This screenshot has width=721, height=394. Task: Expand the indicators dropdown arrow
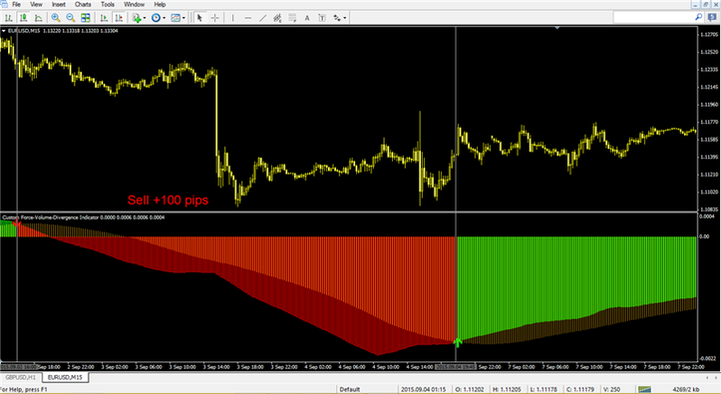(x=145, y=18)
